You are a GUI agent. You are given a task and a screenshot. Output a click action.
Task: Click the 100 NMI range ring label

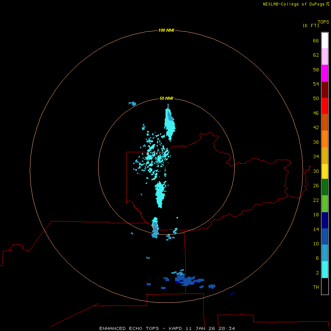point(166,31)
